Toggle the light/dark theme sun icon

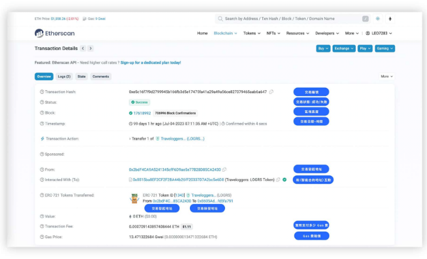(x=378, y=19)
